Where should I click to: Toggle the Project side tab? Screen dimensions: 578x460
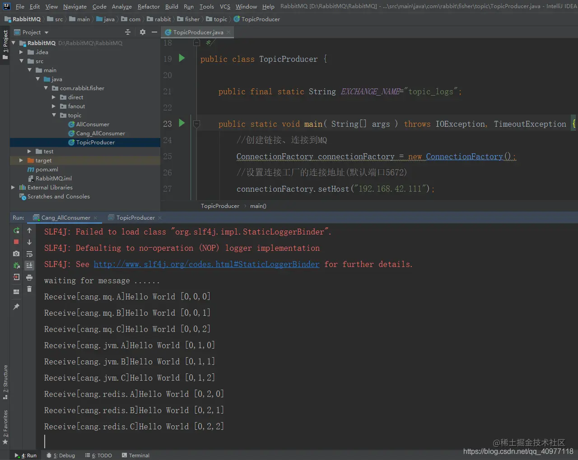5,45
